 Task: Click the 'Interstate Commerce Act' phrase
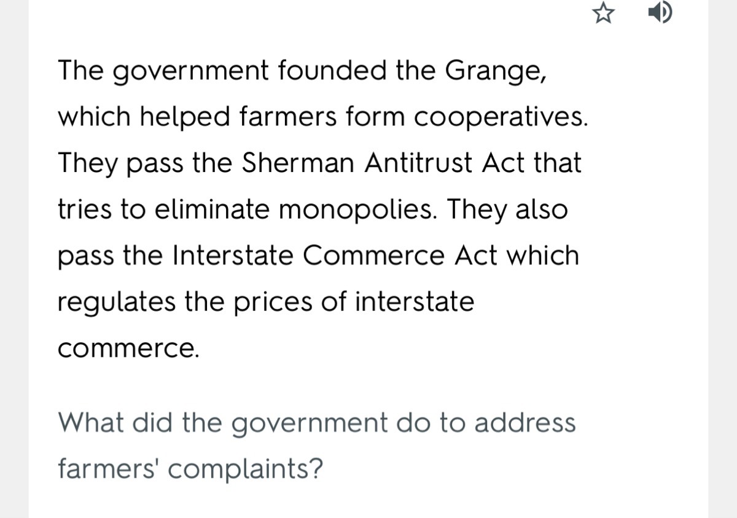tap(337, 255)
